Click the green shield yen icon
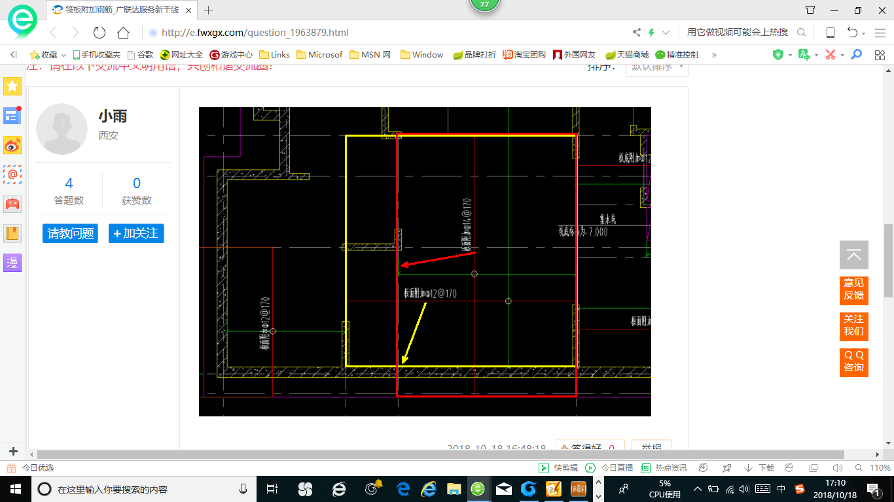 tap(778, 55)
